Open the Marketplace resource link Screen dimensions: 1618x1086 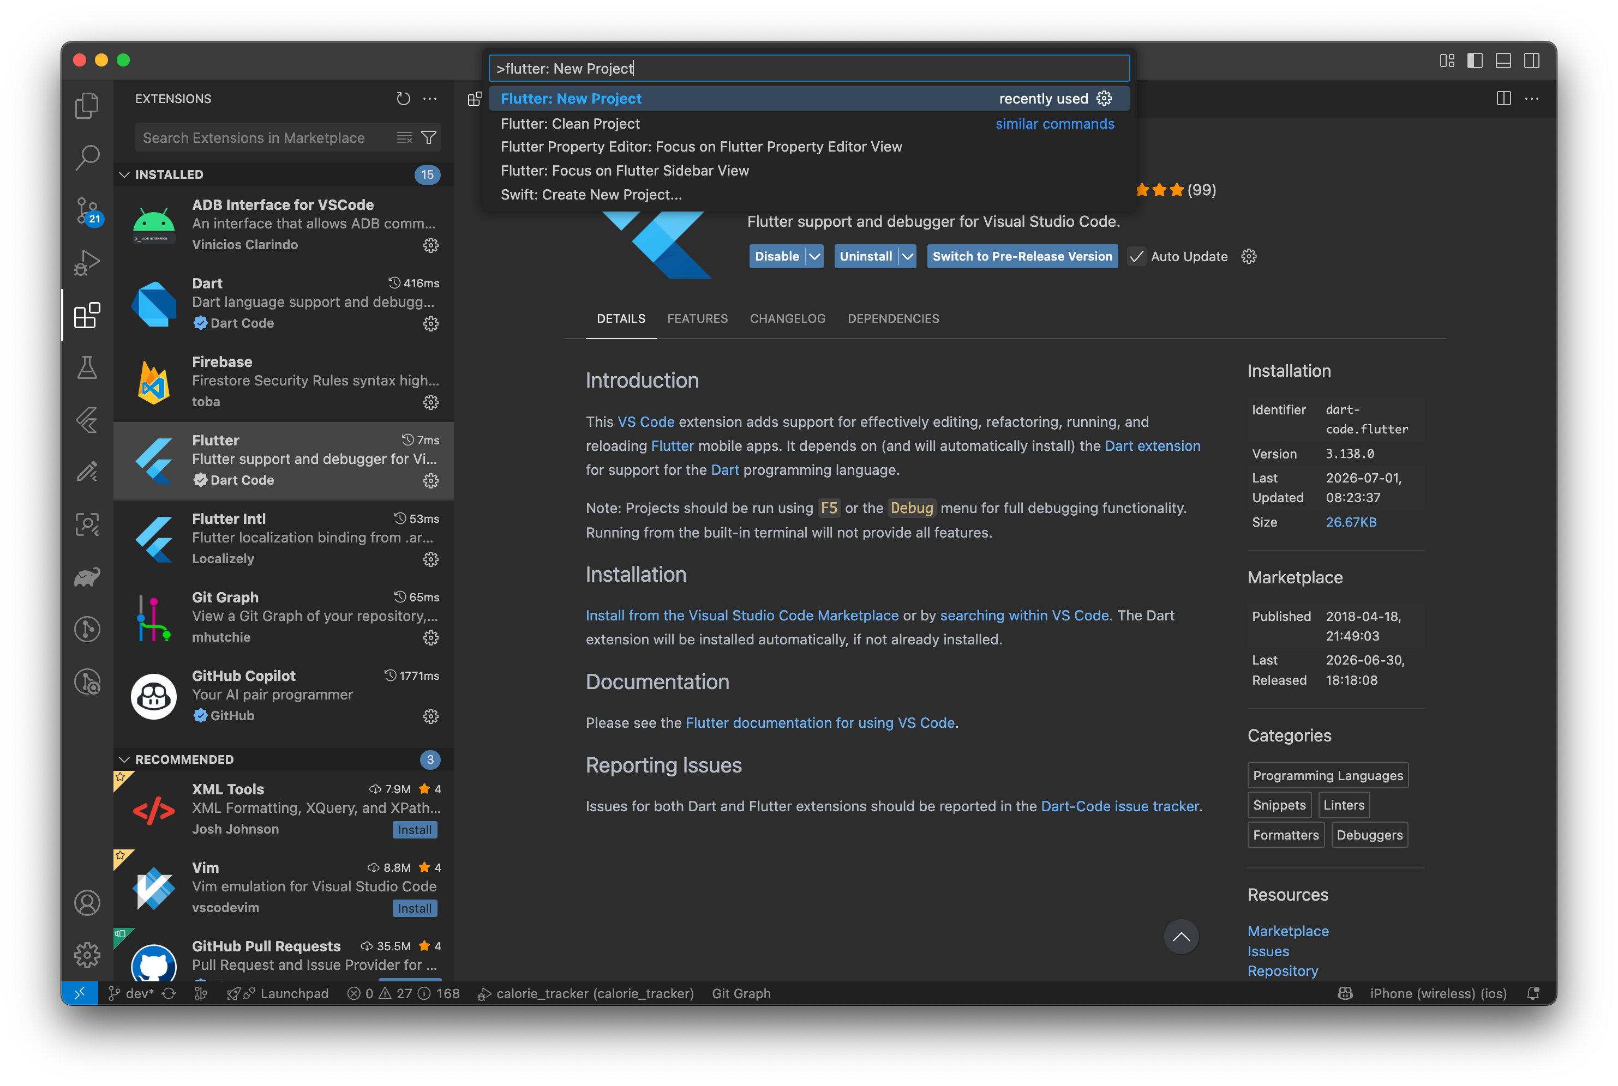tap(1288, 932)
